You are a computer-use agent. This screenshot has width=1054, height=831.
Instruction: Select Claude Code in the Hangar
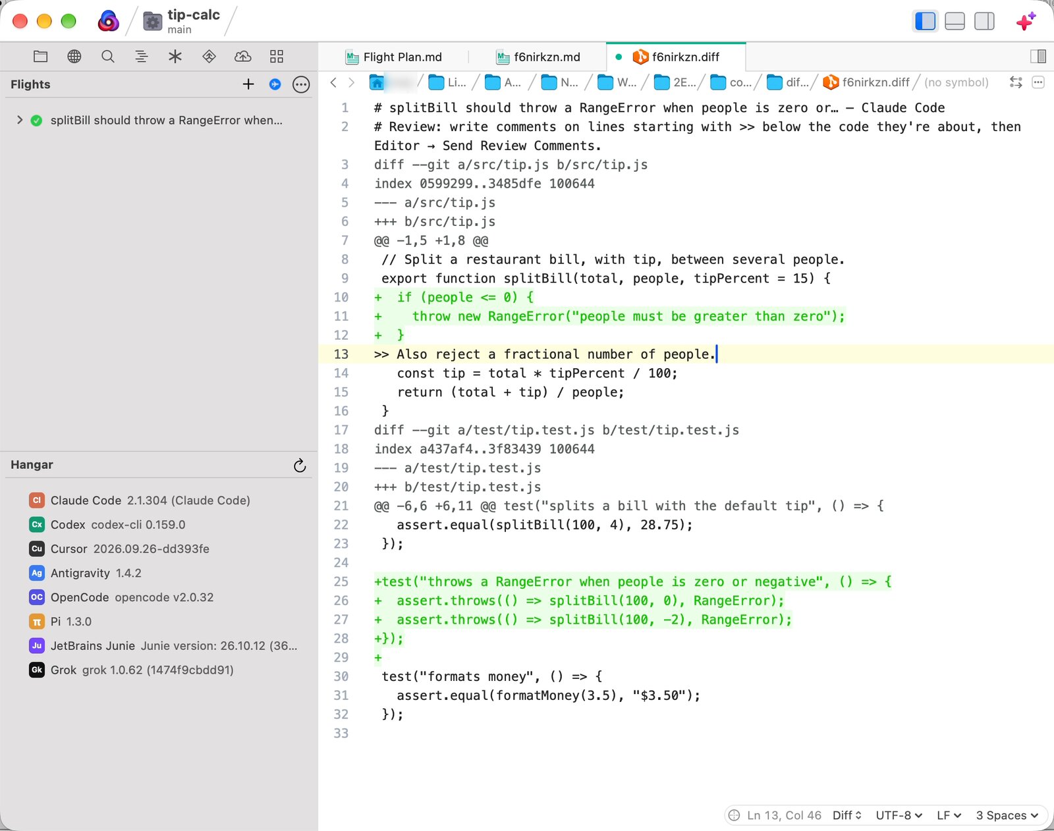(x=158, y=500)
